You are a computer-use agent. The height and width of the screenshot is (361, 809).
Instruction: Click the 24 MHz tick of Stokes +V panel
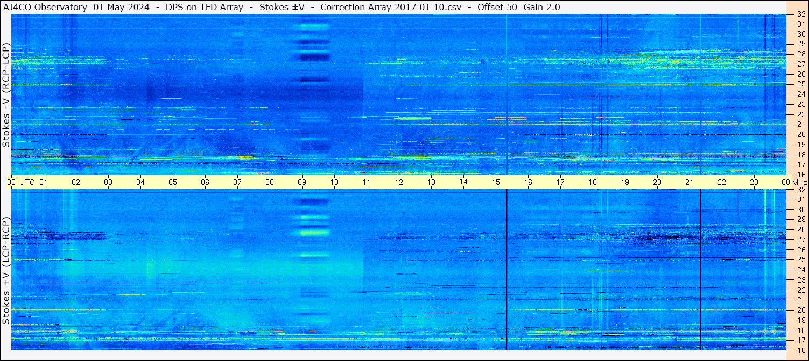click(800, 270)
